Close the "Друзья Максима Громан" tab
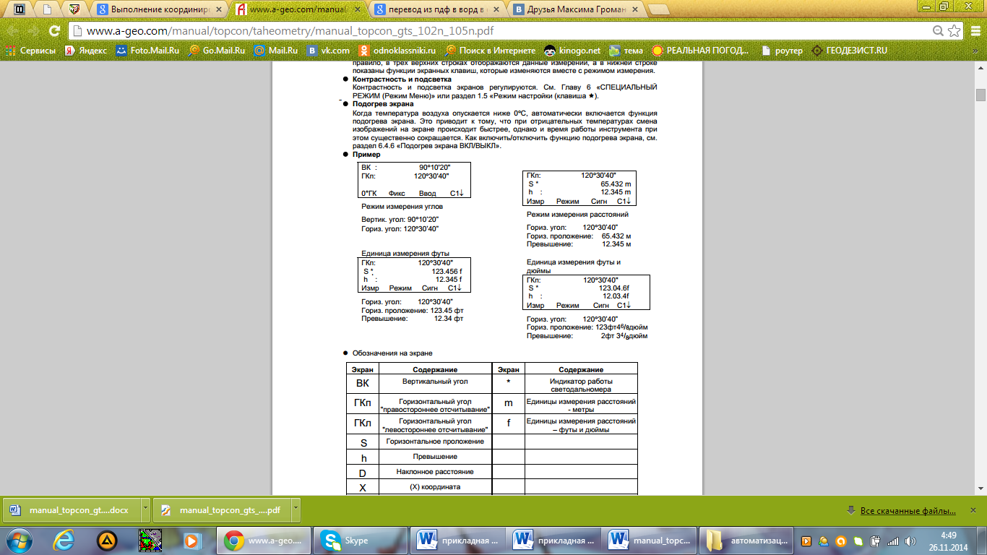Viewport: 987px width, 555px height. [635, 10]
